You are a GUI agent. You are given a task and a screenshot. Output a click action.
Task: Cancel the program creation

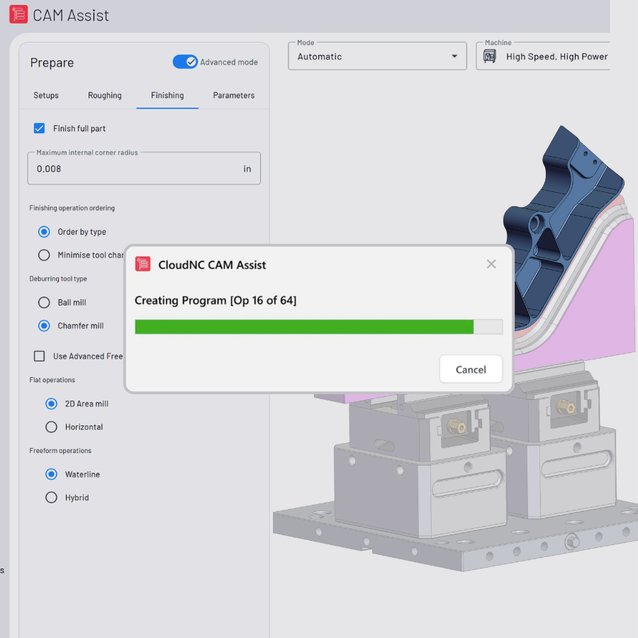coord(471,369)
